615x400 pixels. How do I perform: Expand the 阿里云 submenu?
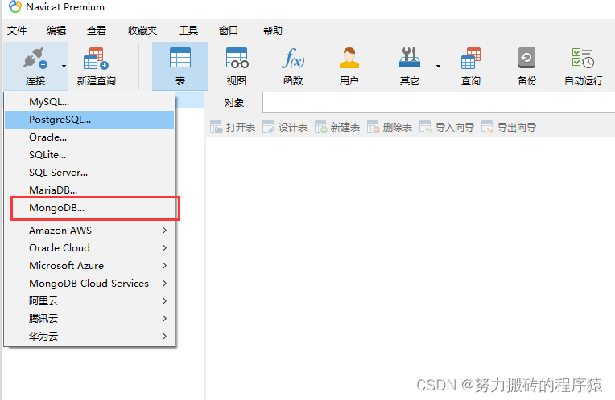tap(89, 300)
